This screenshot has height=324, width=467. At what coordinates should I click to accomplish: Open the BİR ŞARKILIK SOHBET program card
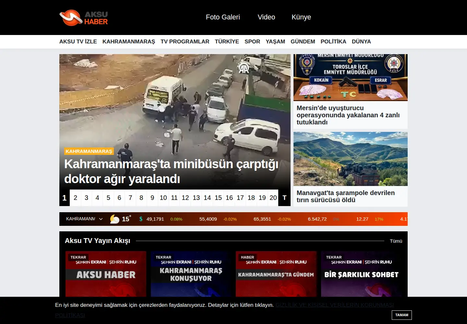(x=361, y=274)
